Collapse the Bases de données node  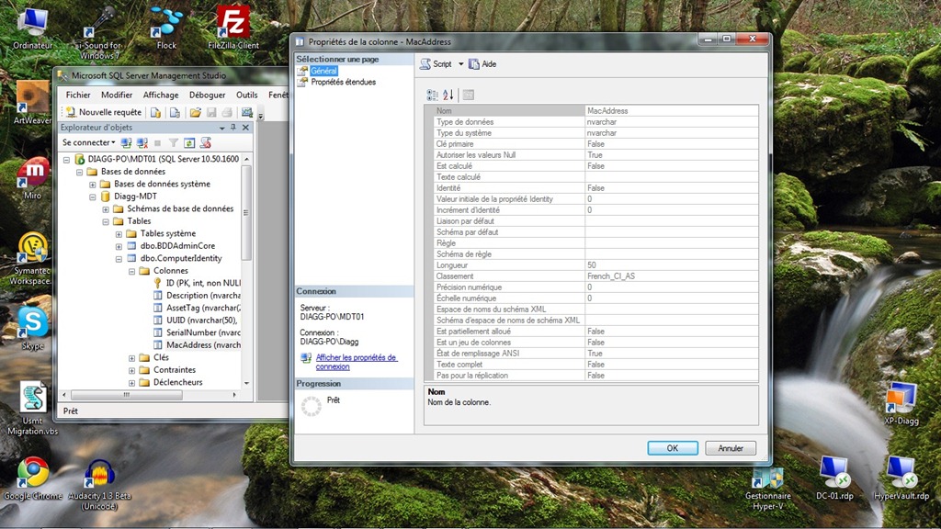79,172
